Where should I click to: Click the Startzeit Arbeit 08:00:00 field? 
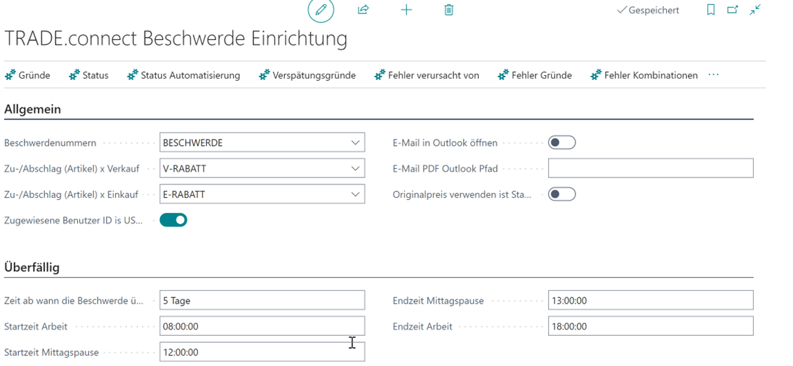(x=262, y=326)
